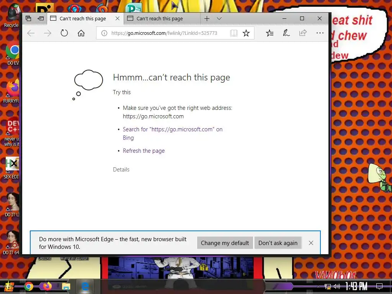392x294 pixels.
Task: Click Change my default button
Action: coord(225,243)
